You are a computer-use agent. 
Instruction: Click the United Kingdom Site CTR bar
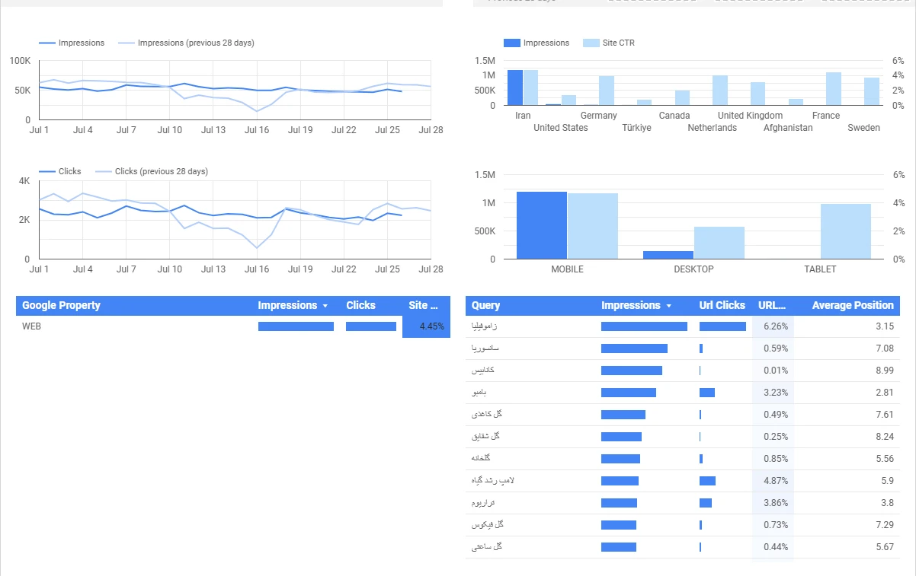click(757, 94)
